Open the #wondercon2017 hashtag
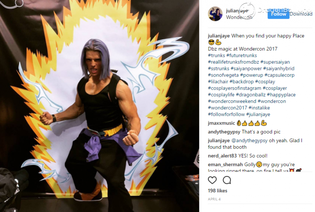The width and height of the screenshot is (315, 212). pos(227,108)
